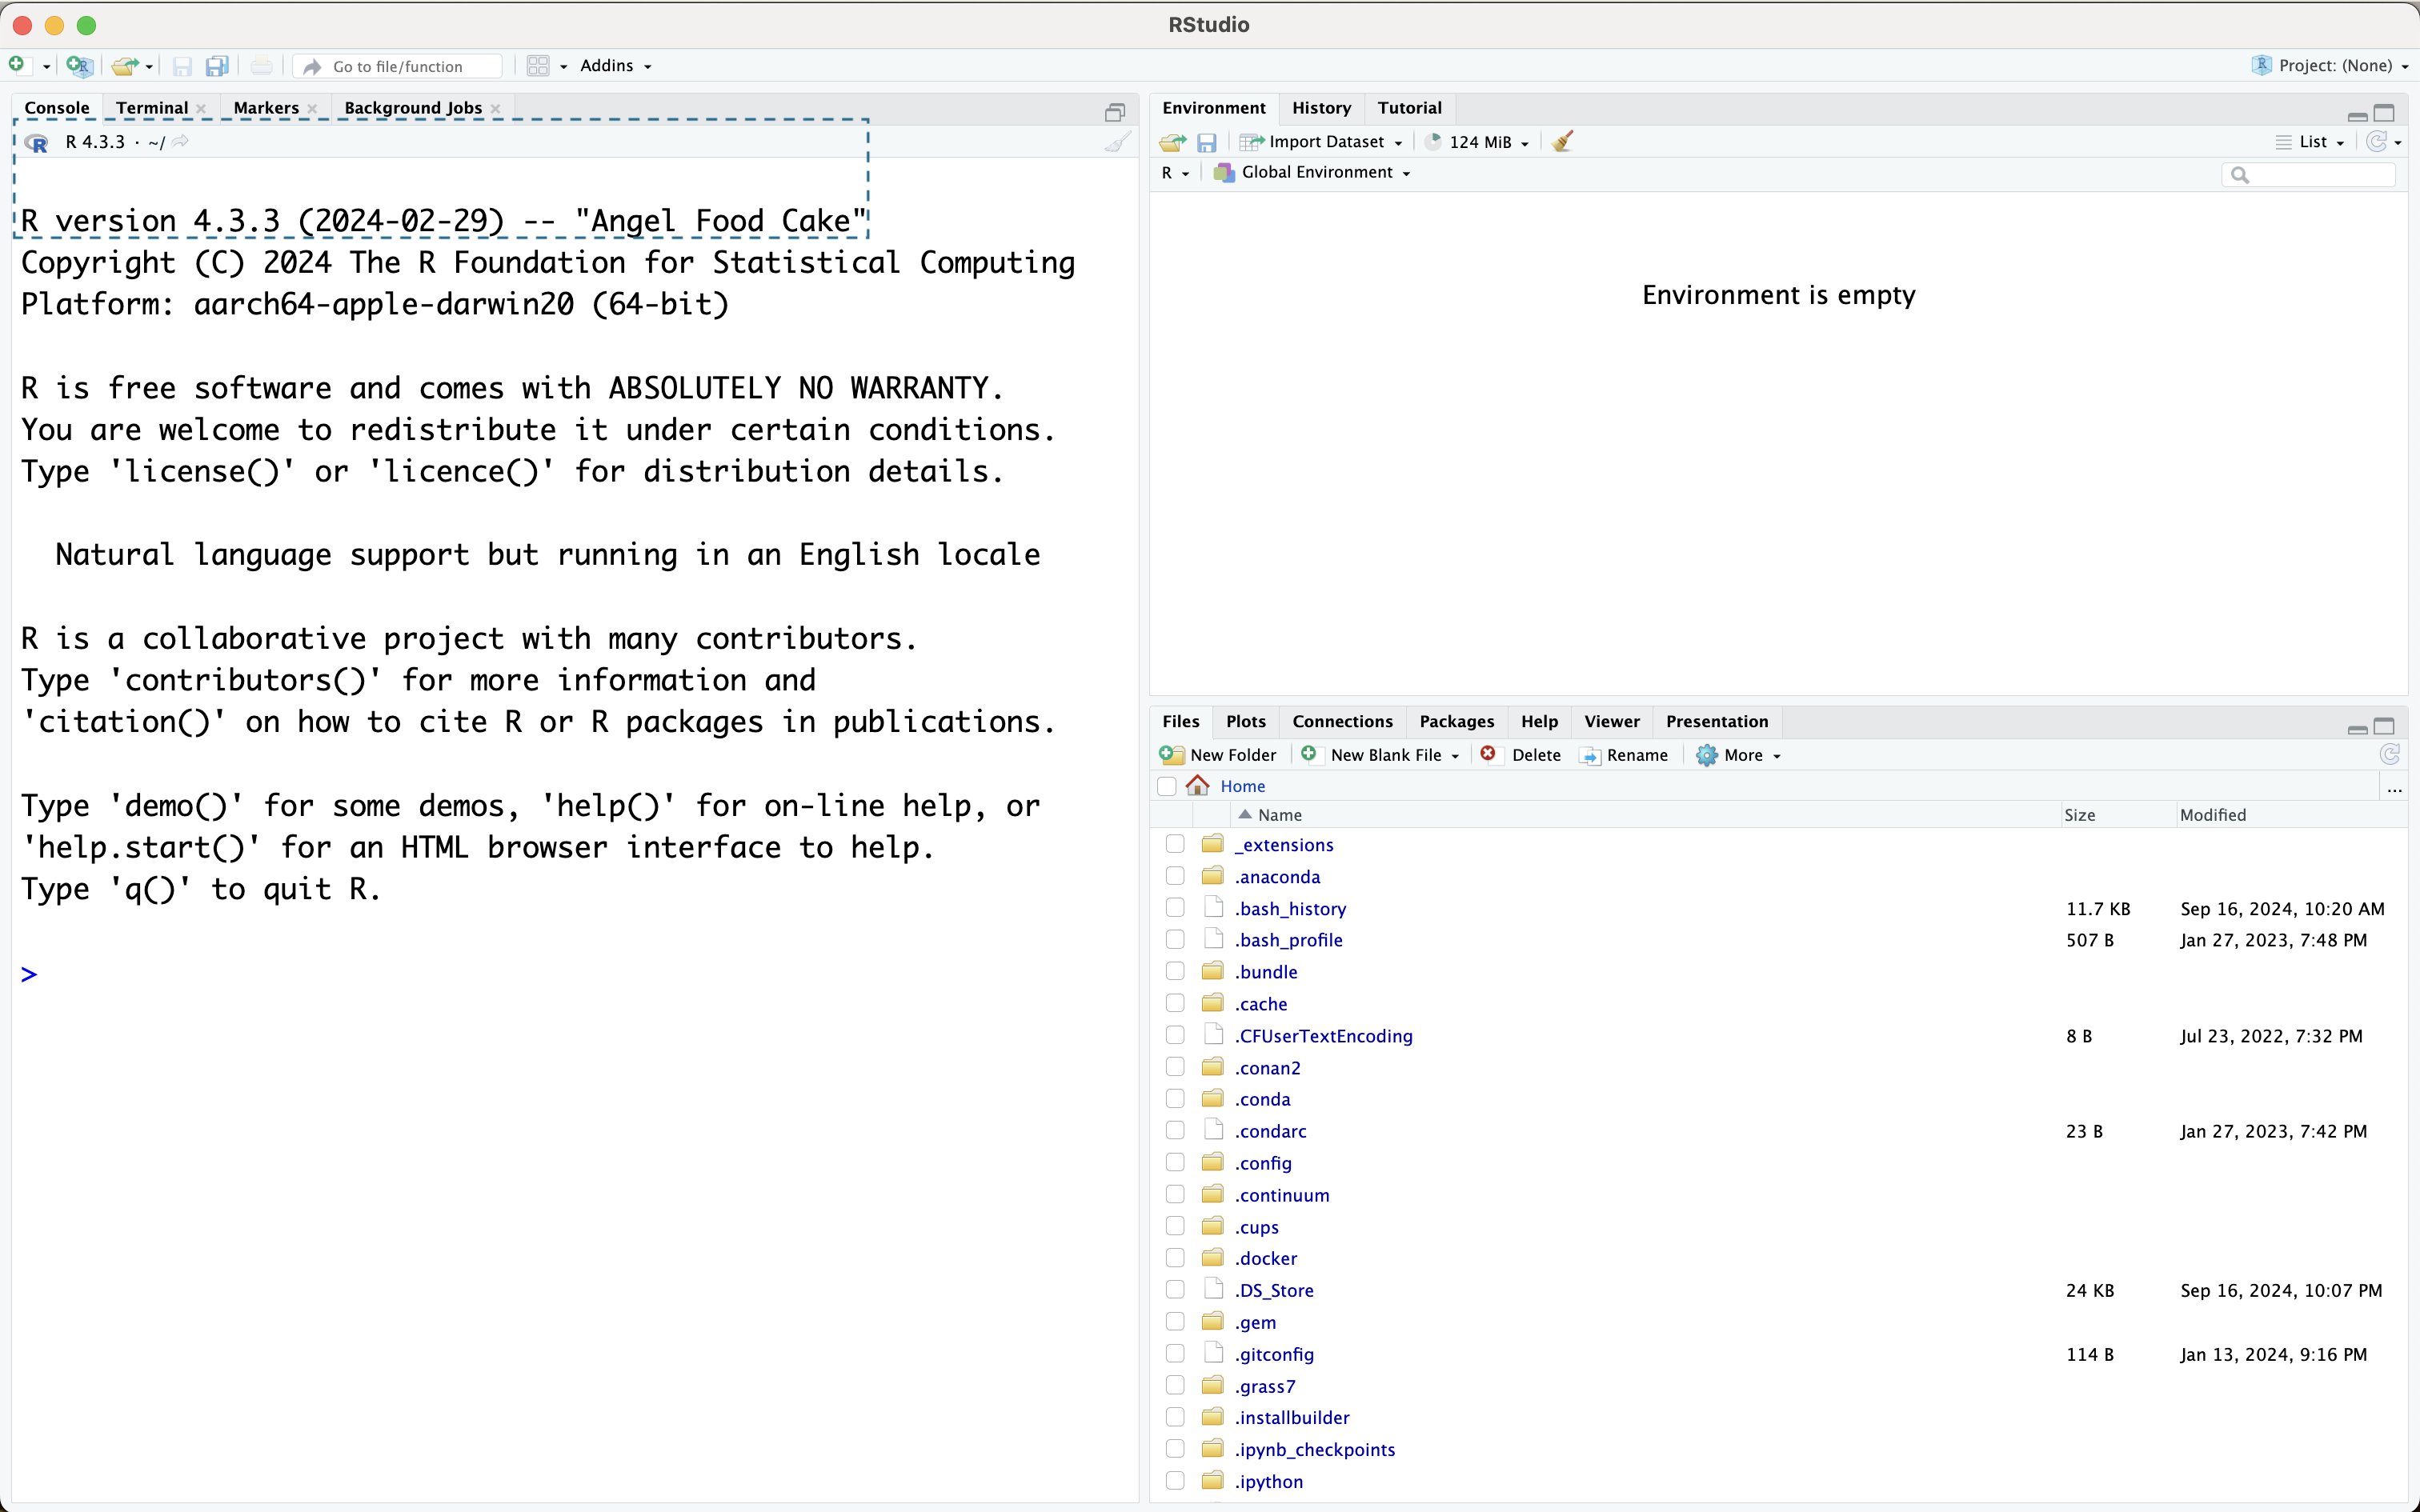This screenshot has width=2420, height=1512.
Task: Click the New Folder button
Action: click(x=1218, y=755)
